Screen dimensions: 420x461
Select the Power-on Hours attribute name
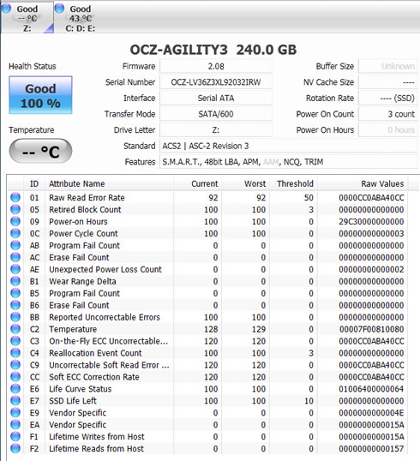coord(78,222)
